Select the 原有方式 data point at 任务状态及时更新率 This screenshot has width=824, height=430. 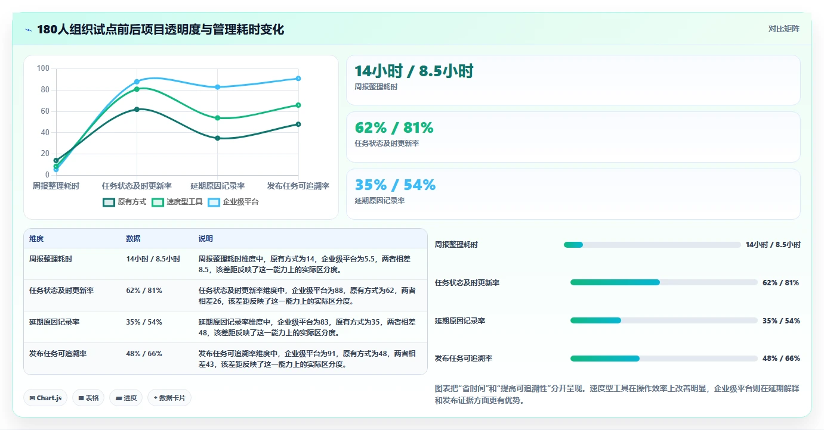click(137, 109)
